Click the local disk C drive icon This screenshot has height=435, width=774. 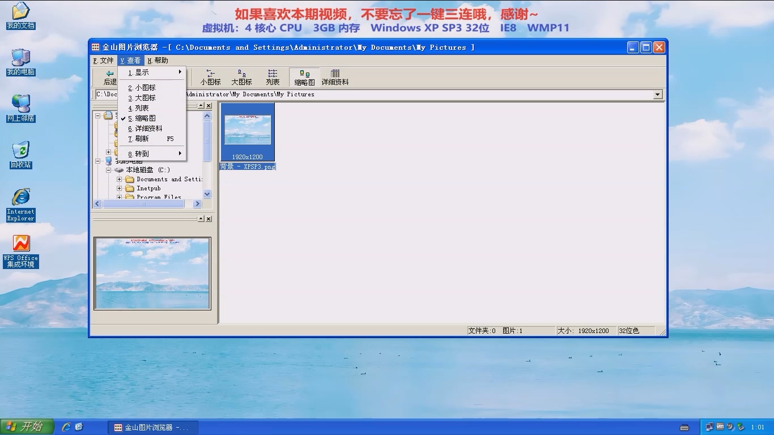click(x=119, y=170)
